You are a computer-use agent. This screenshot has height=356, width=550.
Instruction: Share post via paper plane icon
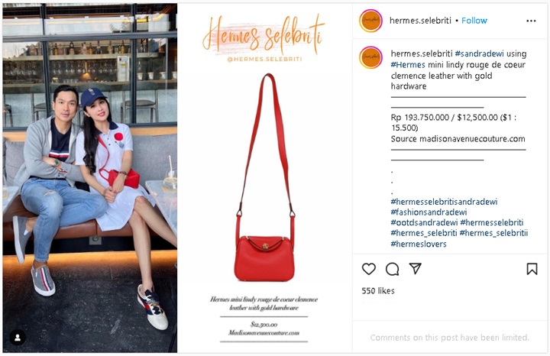point(416,268)
